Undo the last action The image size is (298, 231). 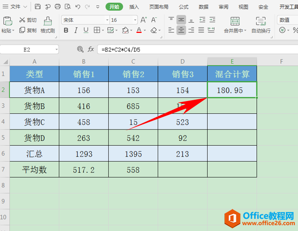78,7
